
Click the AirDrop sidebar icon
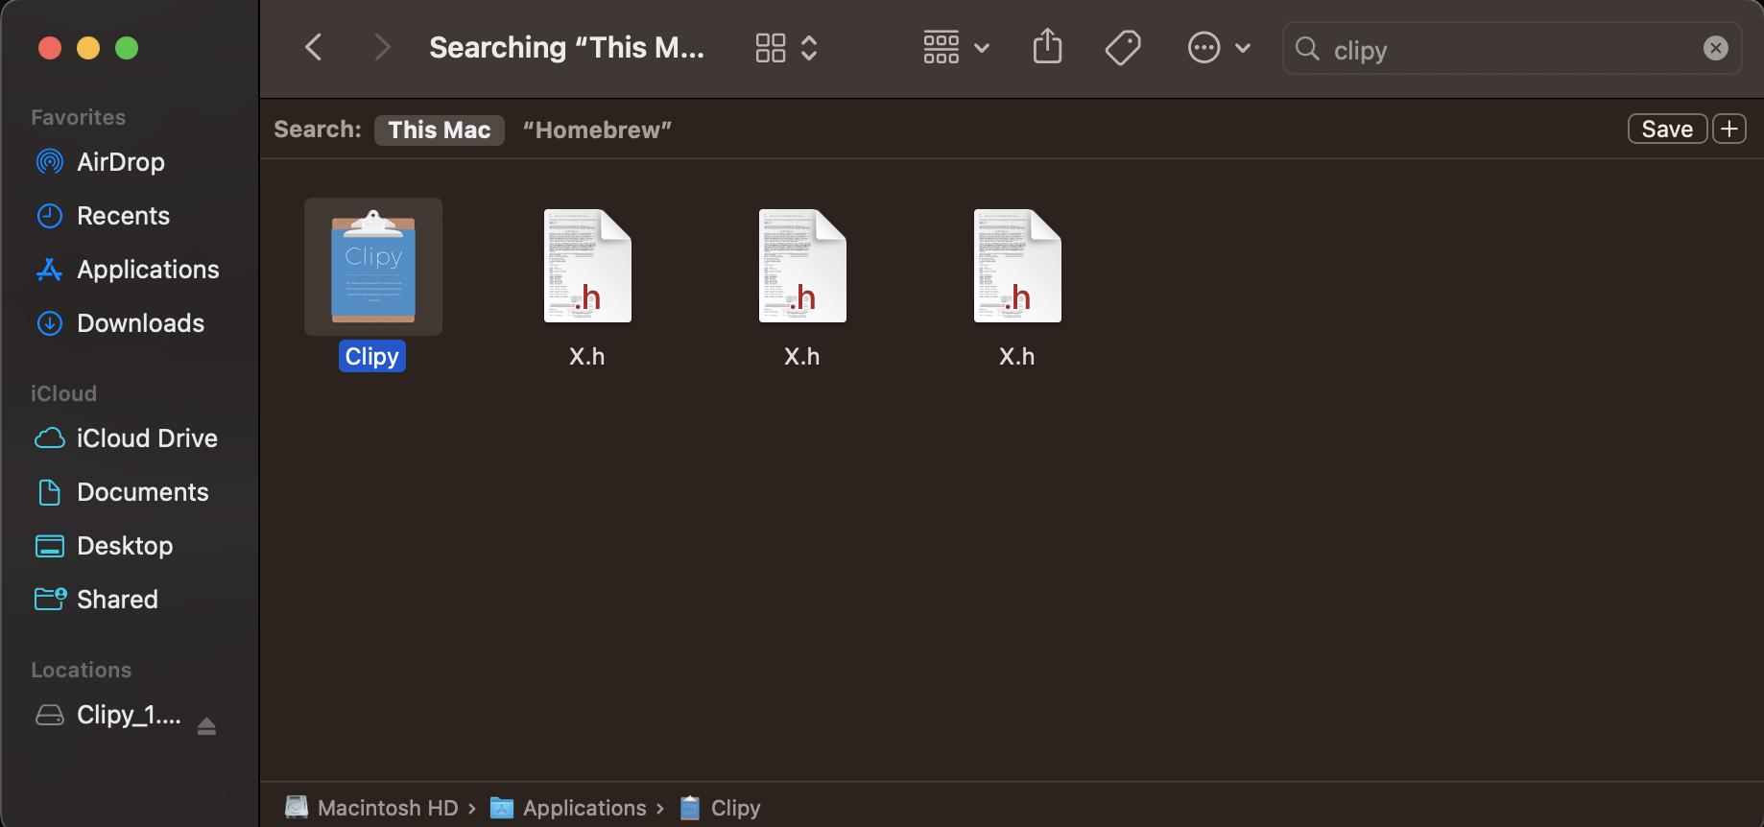(50, 162)
